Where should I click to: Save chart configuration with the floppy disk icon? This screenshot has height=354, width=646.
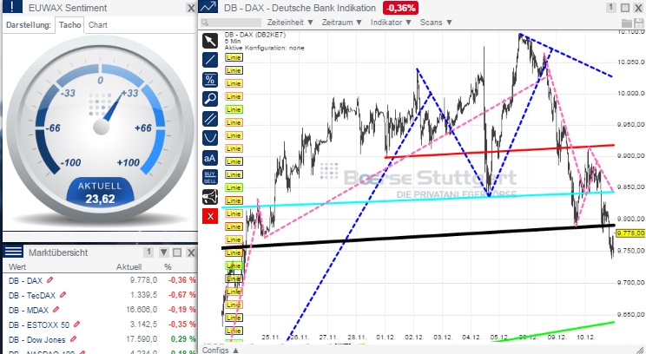pos(638,23)
